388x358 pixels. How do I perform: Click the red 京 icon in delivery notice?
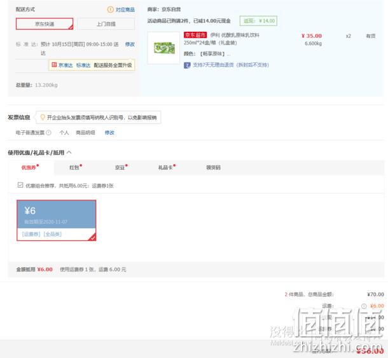54,65
